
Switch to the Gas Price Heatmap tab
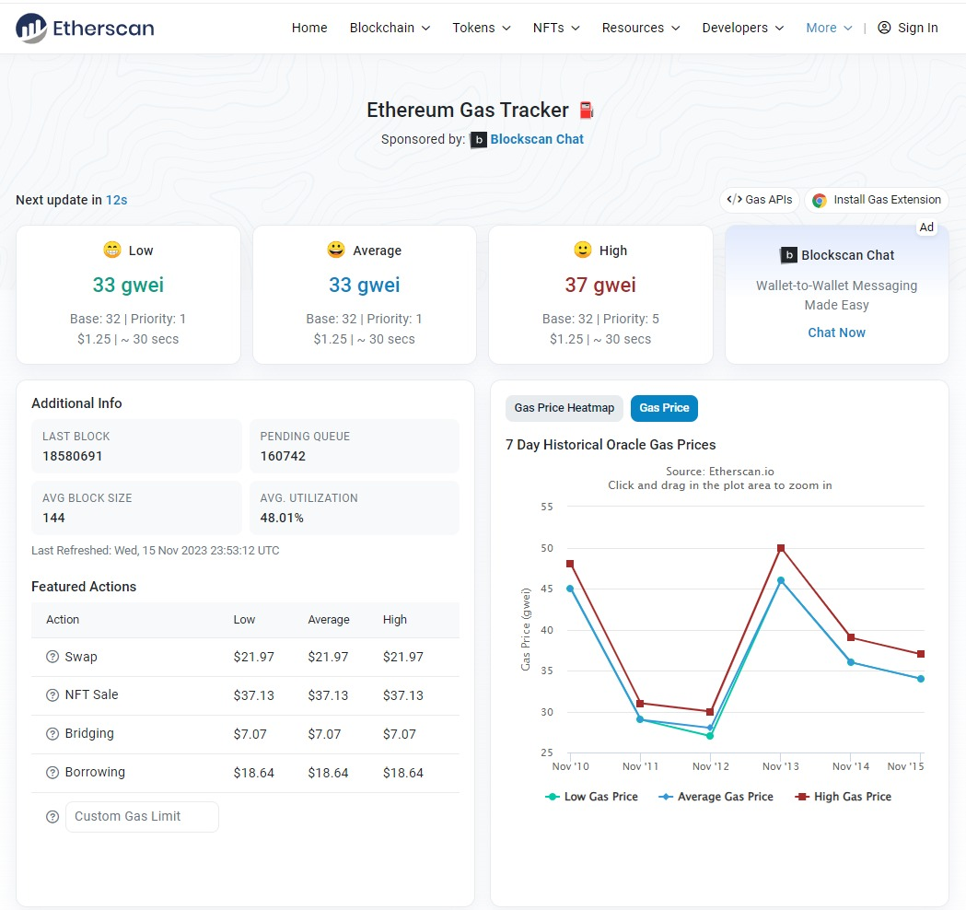[564, 408]
